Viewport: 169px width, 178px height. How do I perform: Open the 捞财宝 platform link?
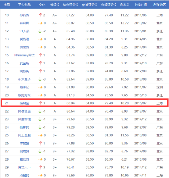24,103
